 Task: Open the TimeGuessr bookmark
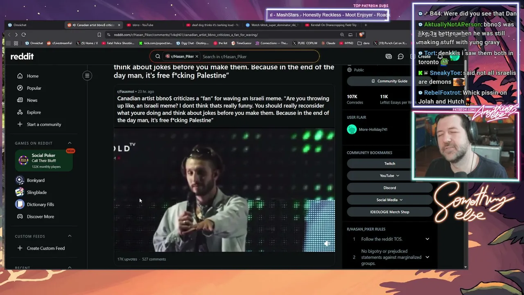point(242,43)
